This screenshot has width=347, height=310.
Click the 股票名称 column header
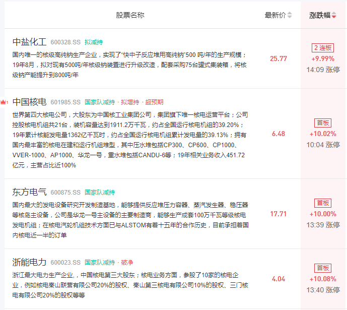[130, 15]
